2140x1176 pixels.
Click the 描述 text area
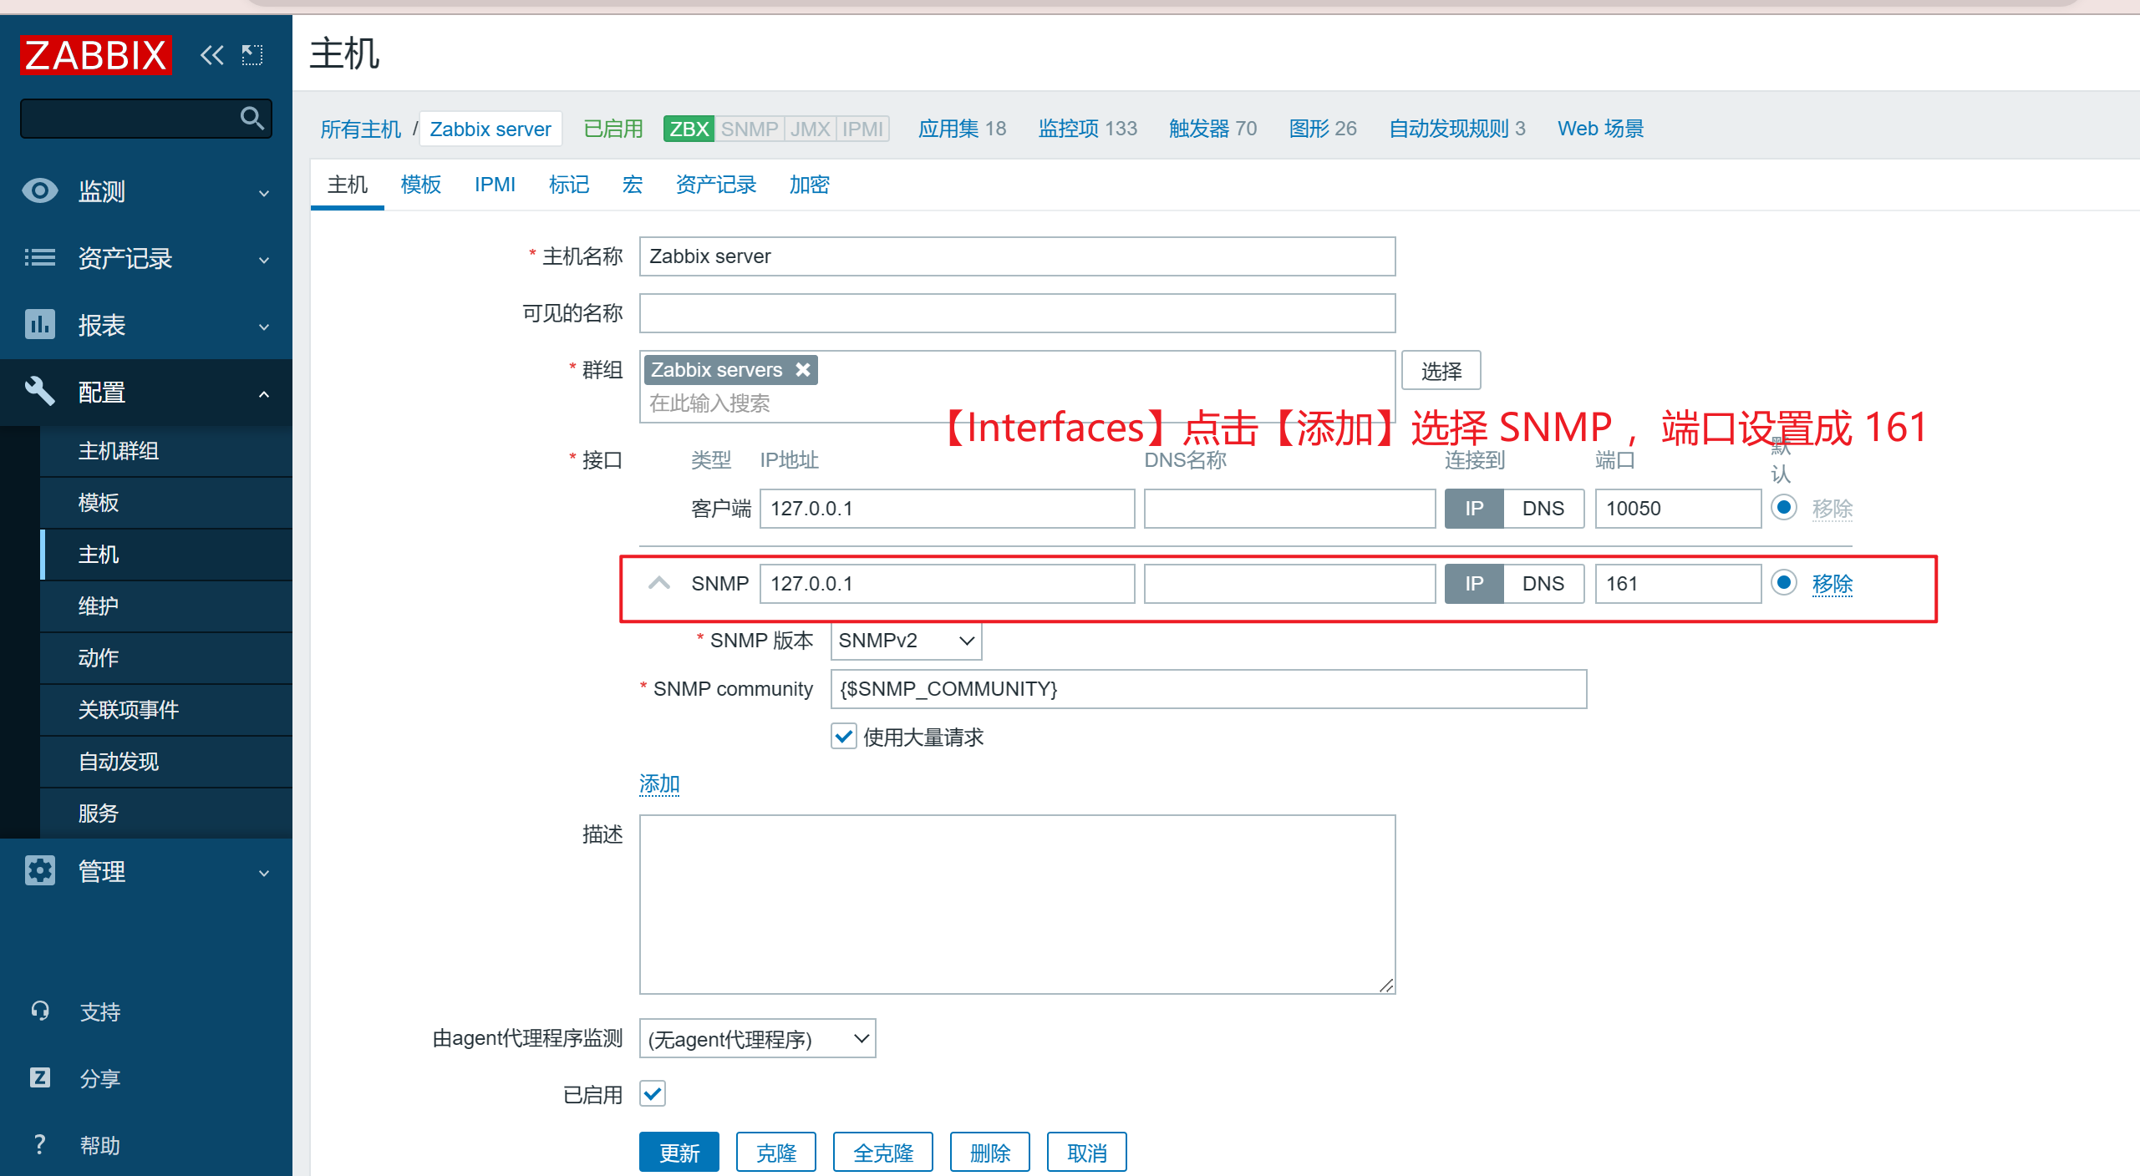coord(1018,905)
